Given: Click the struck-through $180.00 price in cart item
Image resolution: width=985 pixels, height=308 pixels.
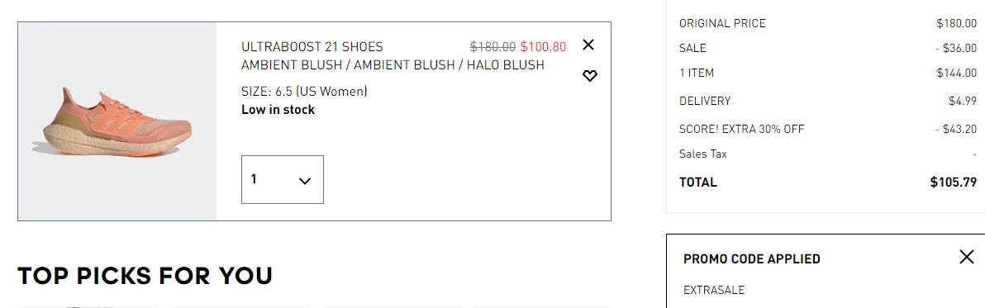Looking at the screenshot, I should [493, 46].
